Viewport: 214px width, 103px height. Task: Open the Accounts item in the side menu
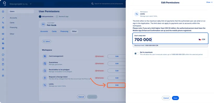click(x=13, y=18)
